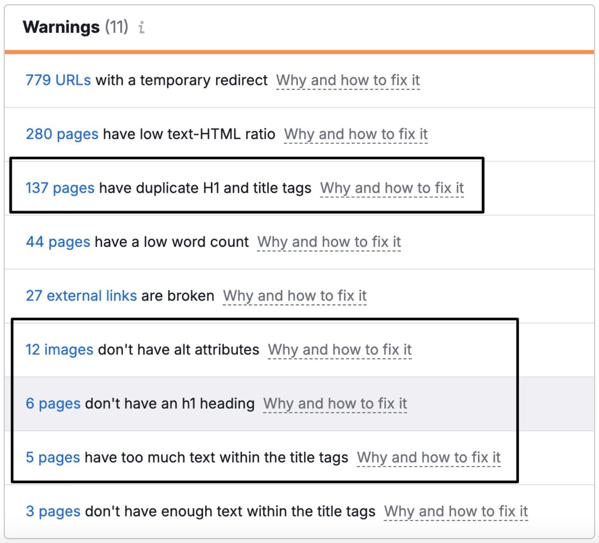The image size is (599, 543).
Task: Click the (11) warnings count
Action: point(116,27)
